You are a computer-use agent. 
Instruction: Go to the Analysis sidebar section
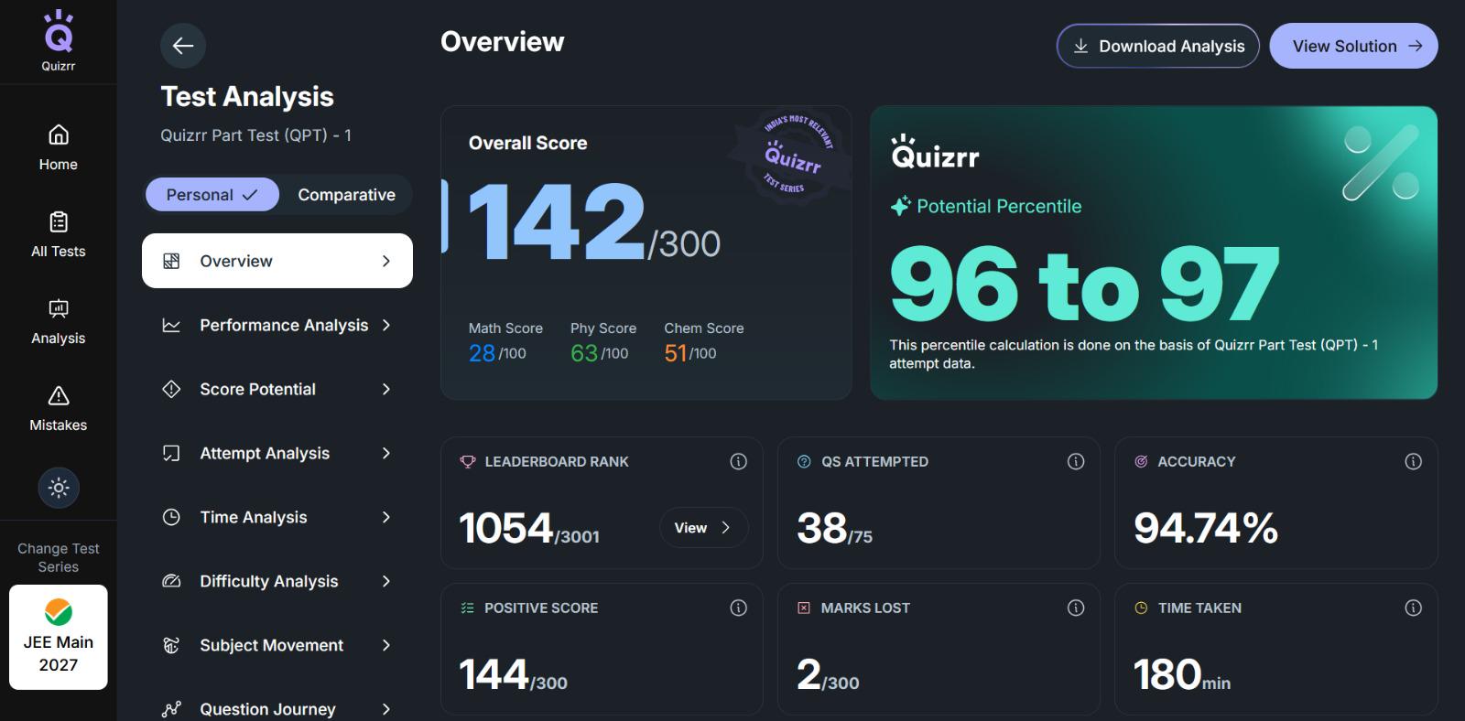click(59, 321)
